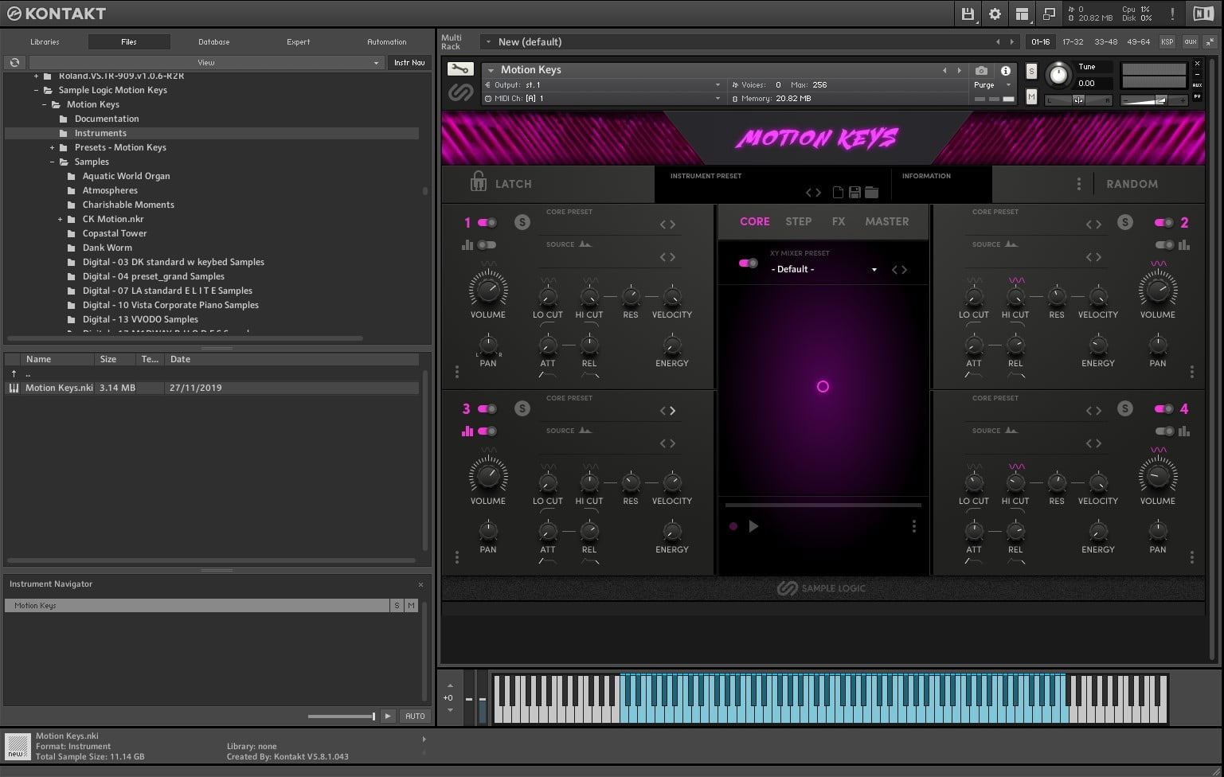
Task: Switch to the Expert tab
Action: pos(298,41)
